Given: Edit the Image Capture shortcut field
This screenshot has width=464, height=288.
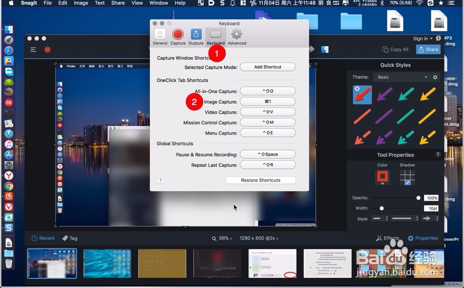Looking at the screenshot, I should pos(268,101).
